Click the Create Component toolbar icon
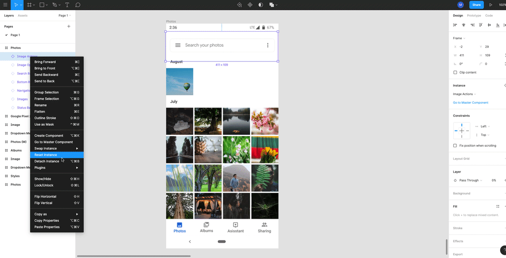Image resolution: width=506 pixels, height=258 pixels. (250, 5)
